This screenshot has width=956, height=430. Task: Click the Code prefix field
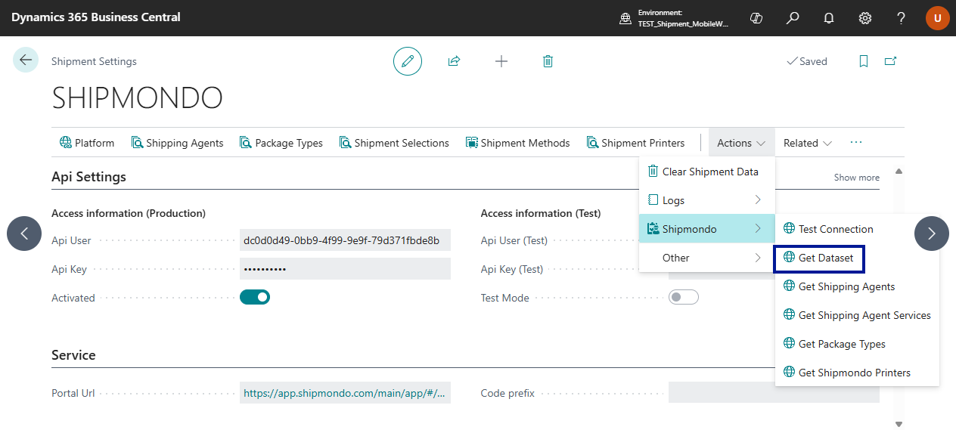click(774, 393)
